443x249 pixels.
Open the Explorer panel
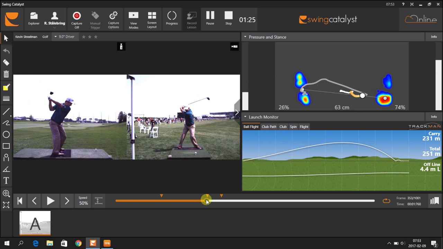[34, 19]
